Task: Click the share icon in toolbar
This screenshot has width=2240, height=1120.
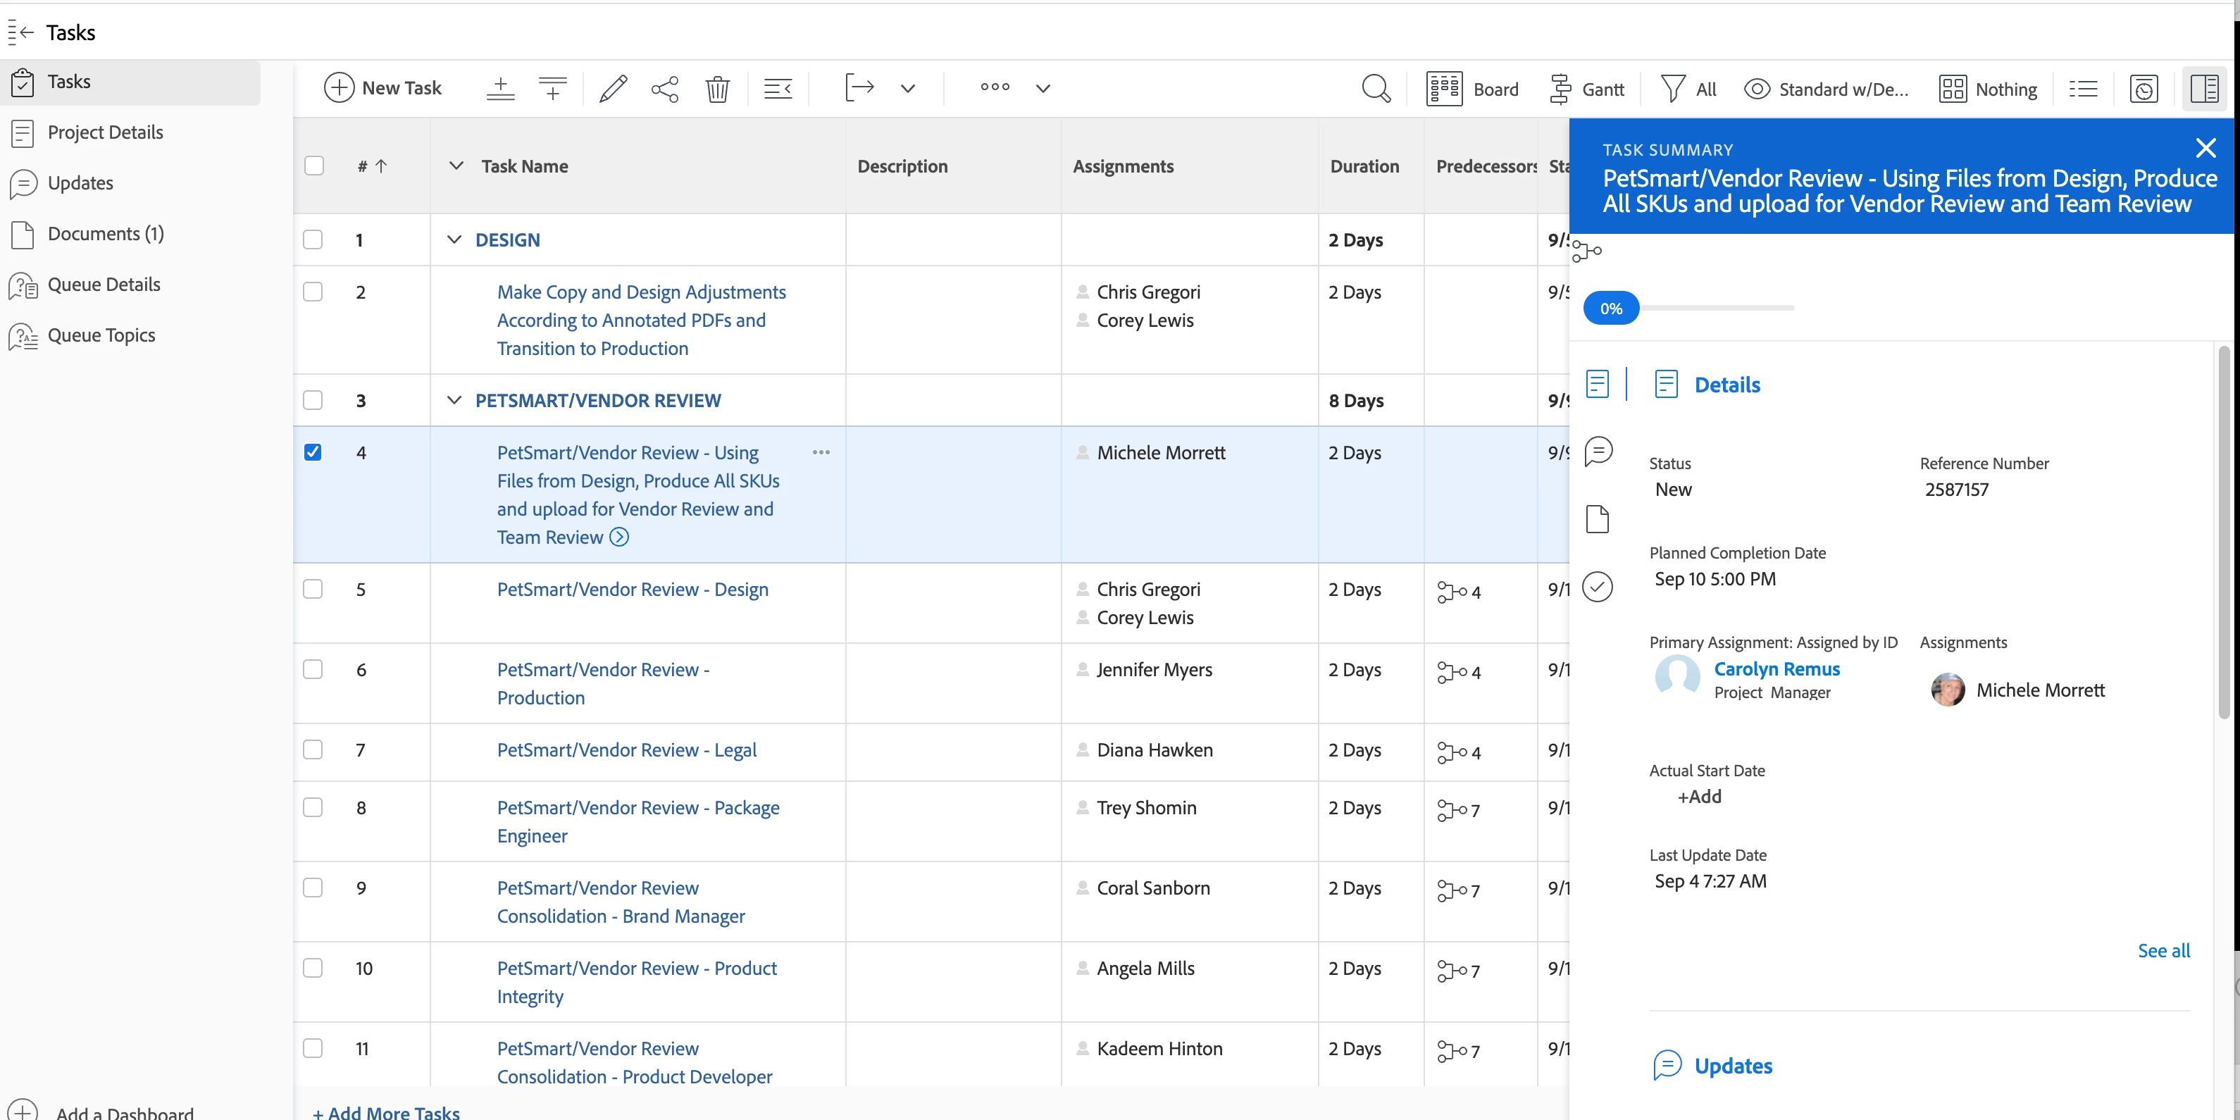Action: [x=664, y=89]
